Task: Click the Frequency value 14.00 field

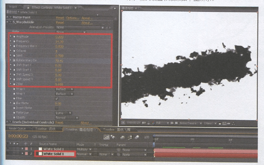Action: click(59, 42)
